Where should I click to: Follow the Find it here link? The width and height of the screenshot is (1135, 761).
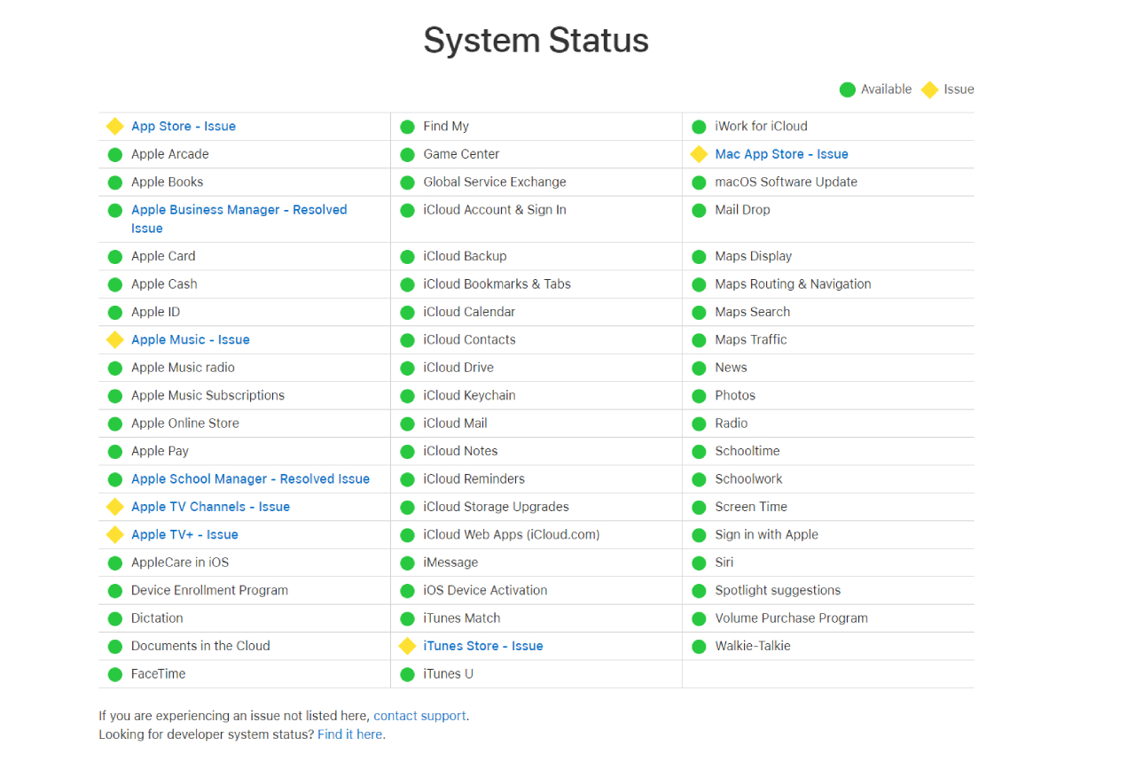(350, 734)
